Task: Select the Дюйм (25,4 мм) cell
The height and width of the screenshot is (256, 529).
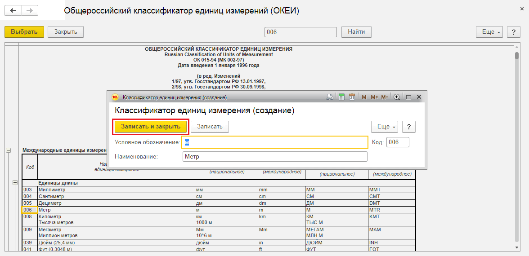Action: coord(116,243)
